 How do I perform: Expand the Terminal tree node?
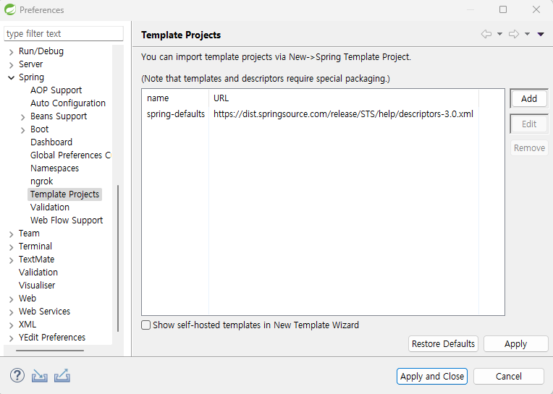tap(12, 247)
